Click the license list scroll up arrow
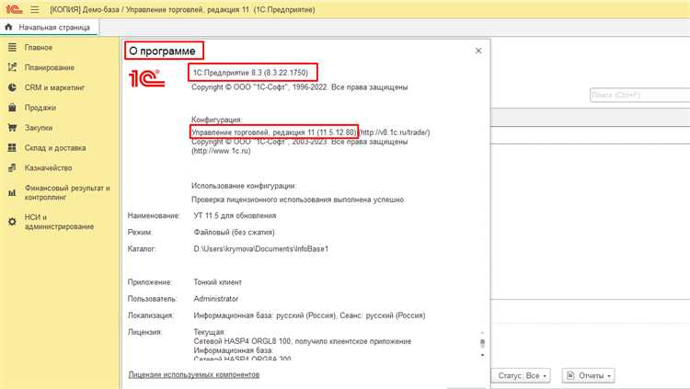The width and height of the screenshot is (690, 389). point(482,333)
